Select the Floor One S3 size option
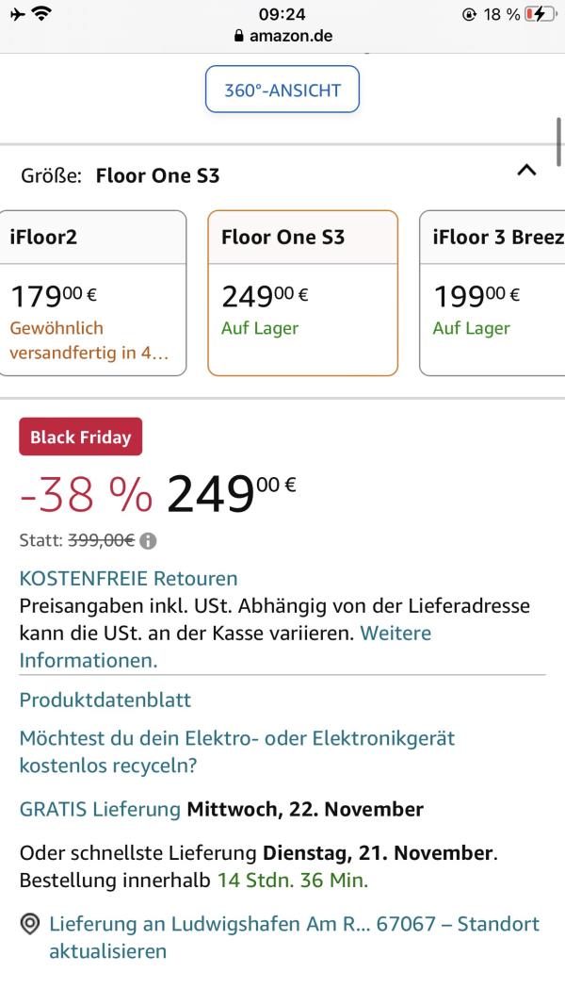 [x=302, y=293]
